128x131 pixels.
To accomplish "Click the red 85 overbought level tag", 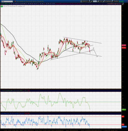I will 123,117.
